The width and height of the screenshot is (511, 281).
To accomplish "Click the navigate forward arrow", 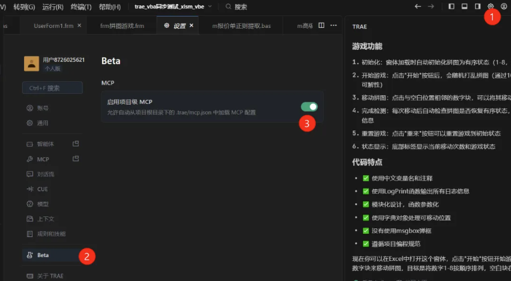I will (431, 7).
